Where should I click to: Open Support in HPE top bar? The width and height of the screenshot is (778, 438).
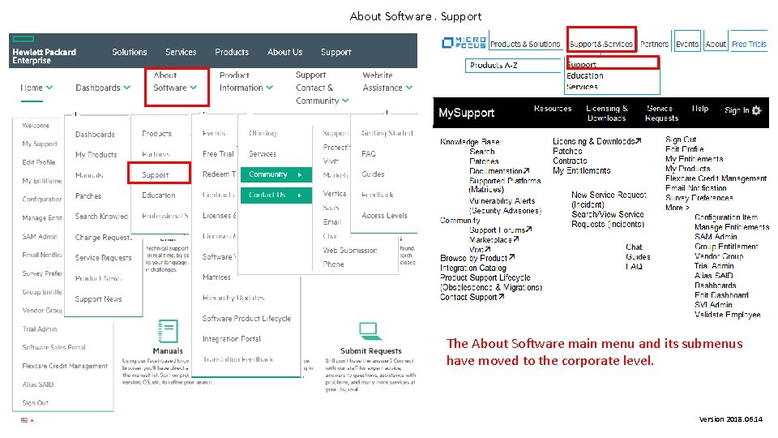pyautogui.click(x=336, y=52)
